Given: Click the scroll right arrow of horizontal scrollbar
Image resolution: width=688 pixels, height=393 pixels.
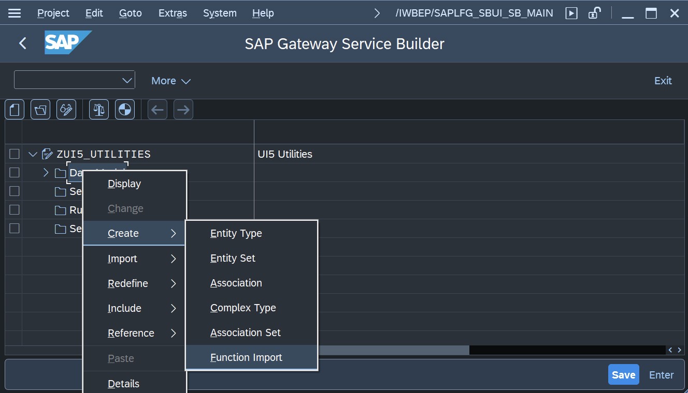Looking at the screenshot, I should (x=679, y=350).
